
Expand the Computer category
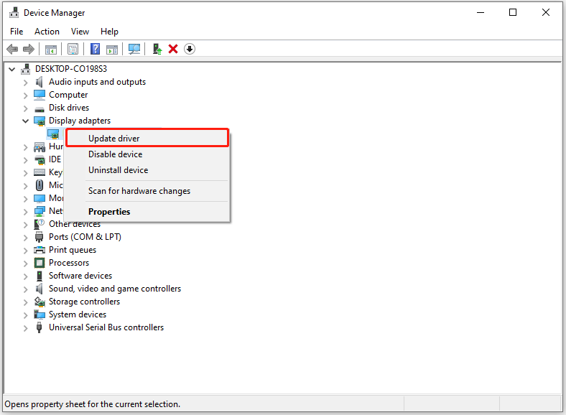click(x=25, y=95)
